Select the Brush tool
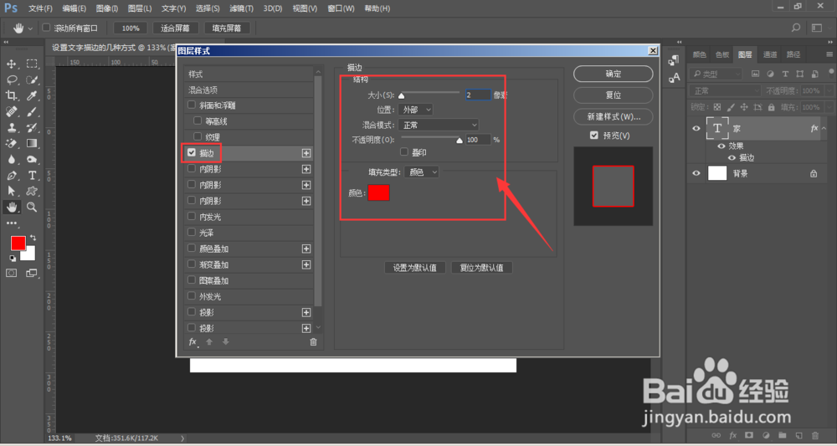This screenshot has height=446, width=837. (32, 111)
